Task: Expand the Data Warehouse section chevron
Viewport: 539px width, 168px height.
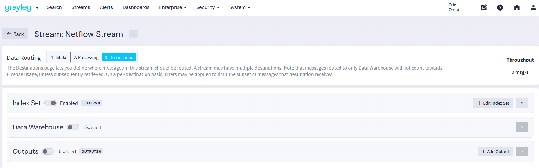Action: (x=522, y=127)
